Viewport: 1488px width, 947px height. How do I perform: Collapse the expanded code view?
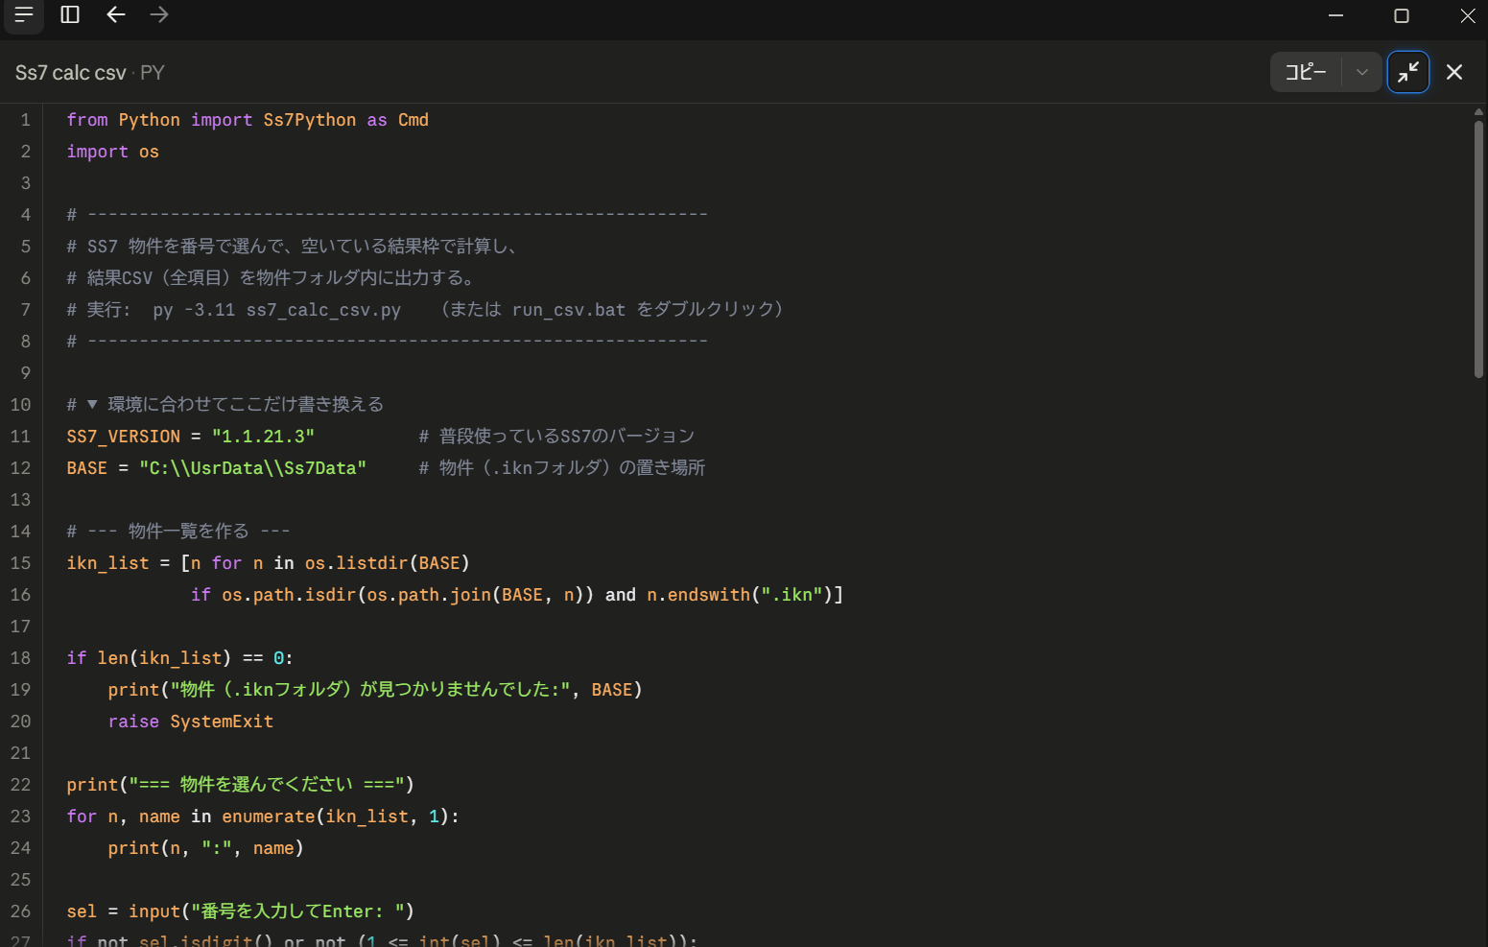tap(1408, 72)
